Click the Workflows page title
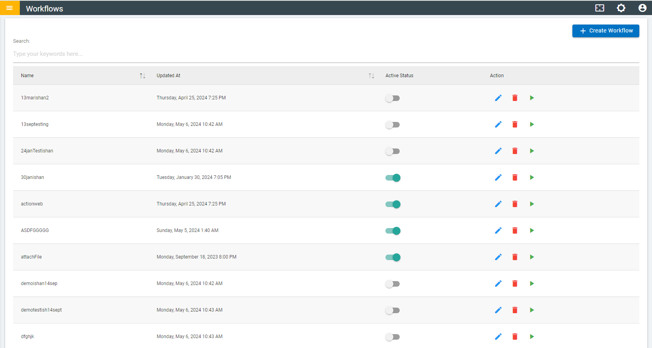 click(44, 9)
